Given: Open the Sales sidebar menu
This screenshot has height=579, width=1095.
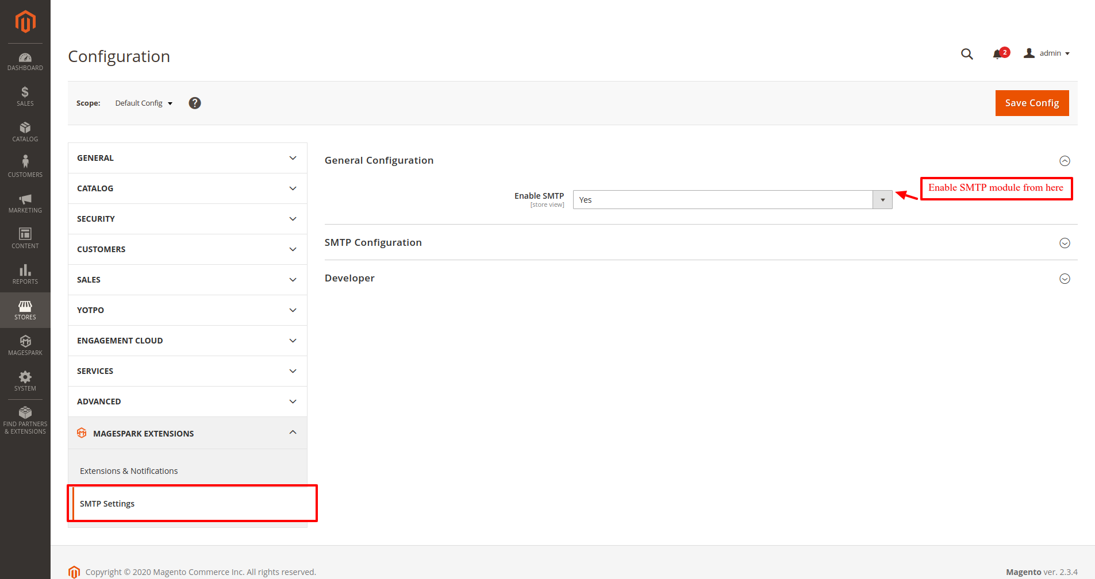Looking at the screenshot, I should (25, 96).
